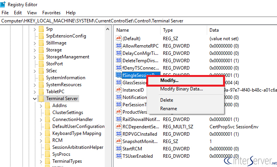This screenshot has width=277, height=167.
Task: Click the PerSessionT DWORD icon
Action: pyautogui.click(x=119, y=104)
